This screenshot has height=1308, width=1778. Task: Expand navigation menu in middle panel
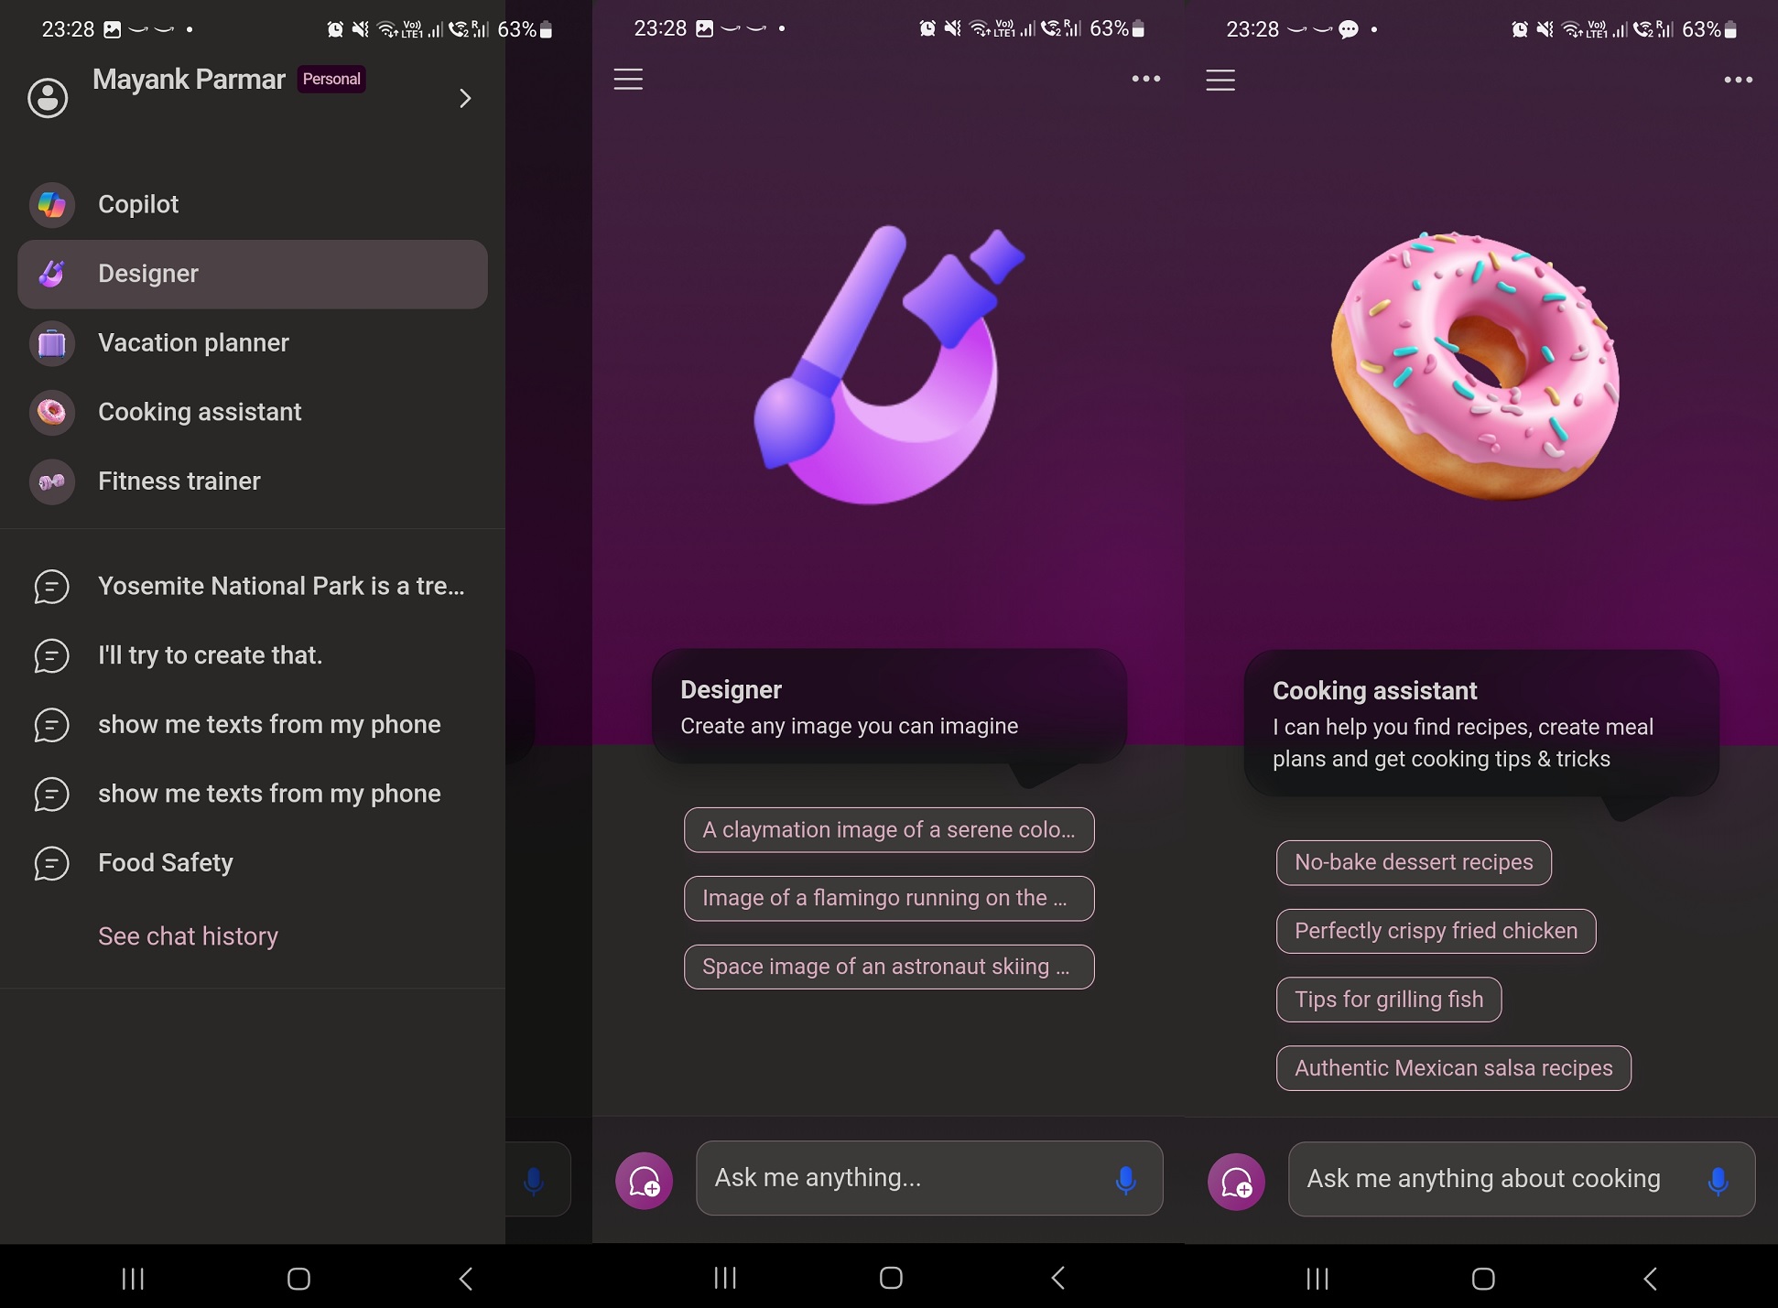[628, 79]
